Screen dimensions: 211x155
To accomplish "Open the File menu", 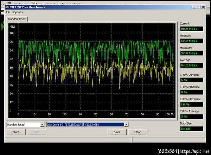I will (x=8, y=12).
